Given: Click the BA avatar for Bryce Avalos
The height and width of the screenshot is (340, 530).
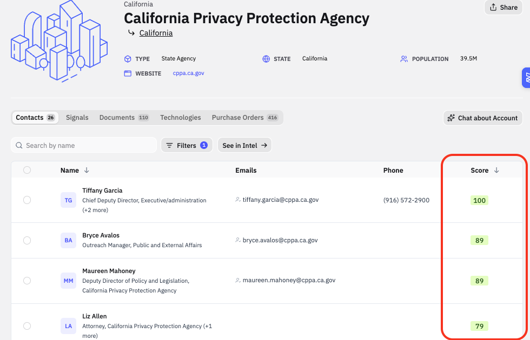Looking at the screenshot, I should 68,240.
